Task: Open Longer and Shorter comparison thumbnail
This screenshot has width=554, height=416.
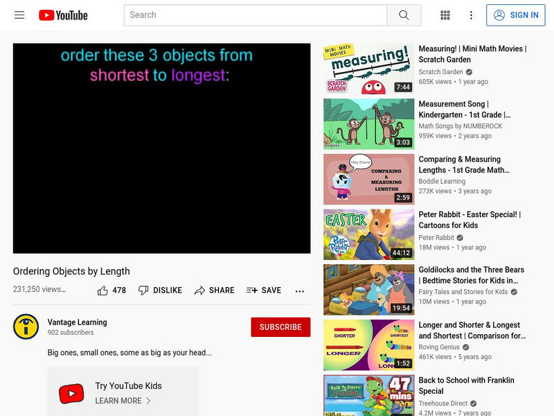Action: click(369, 345)
